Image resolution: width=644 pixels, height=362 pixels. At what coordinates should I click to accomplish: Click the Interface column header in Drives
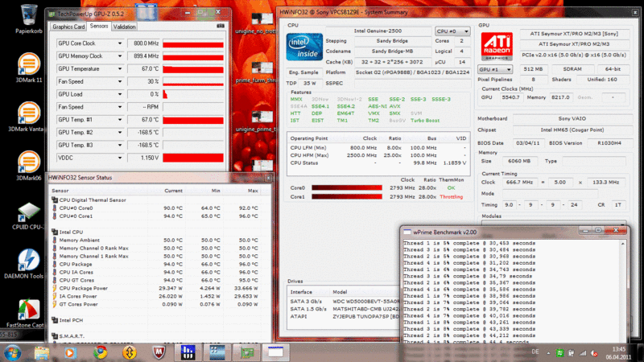[301, 292]
